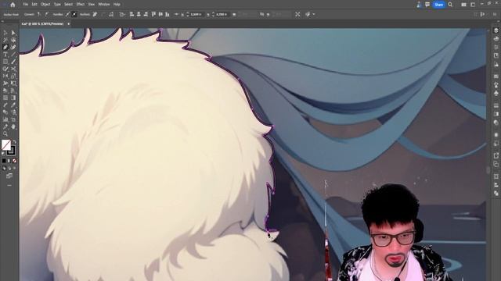Apply None to fill or stroke

tap(14, 161)
